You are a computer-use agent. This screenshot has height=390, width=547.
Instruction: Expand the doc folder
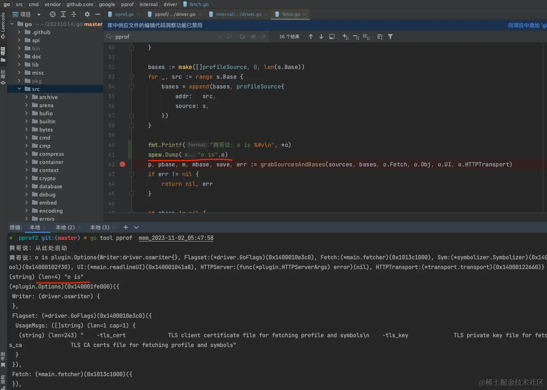(19, 56)
